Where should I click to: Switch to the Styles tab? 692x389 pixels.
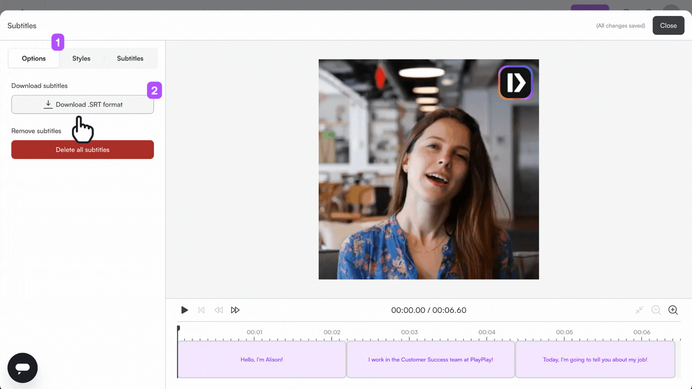point(81,58)
